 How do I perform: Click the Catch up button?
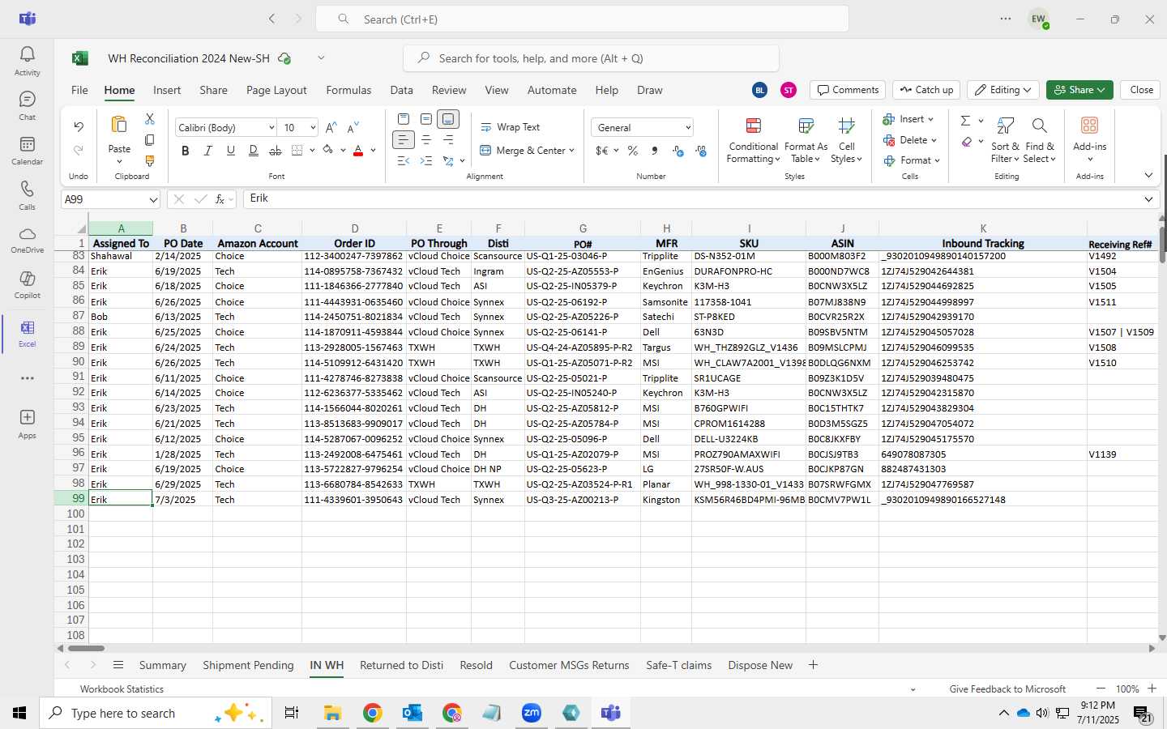(x=926, y=90)
